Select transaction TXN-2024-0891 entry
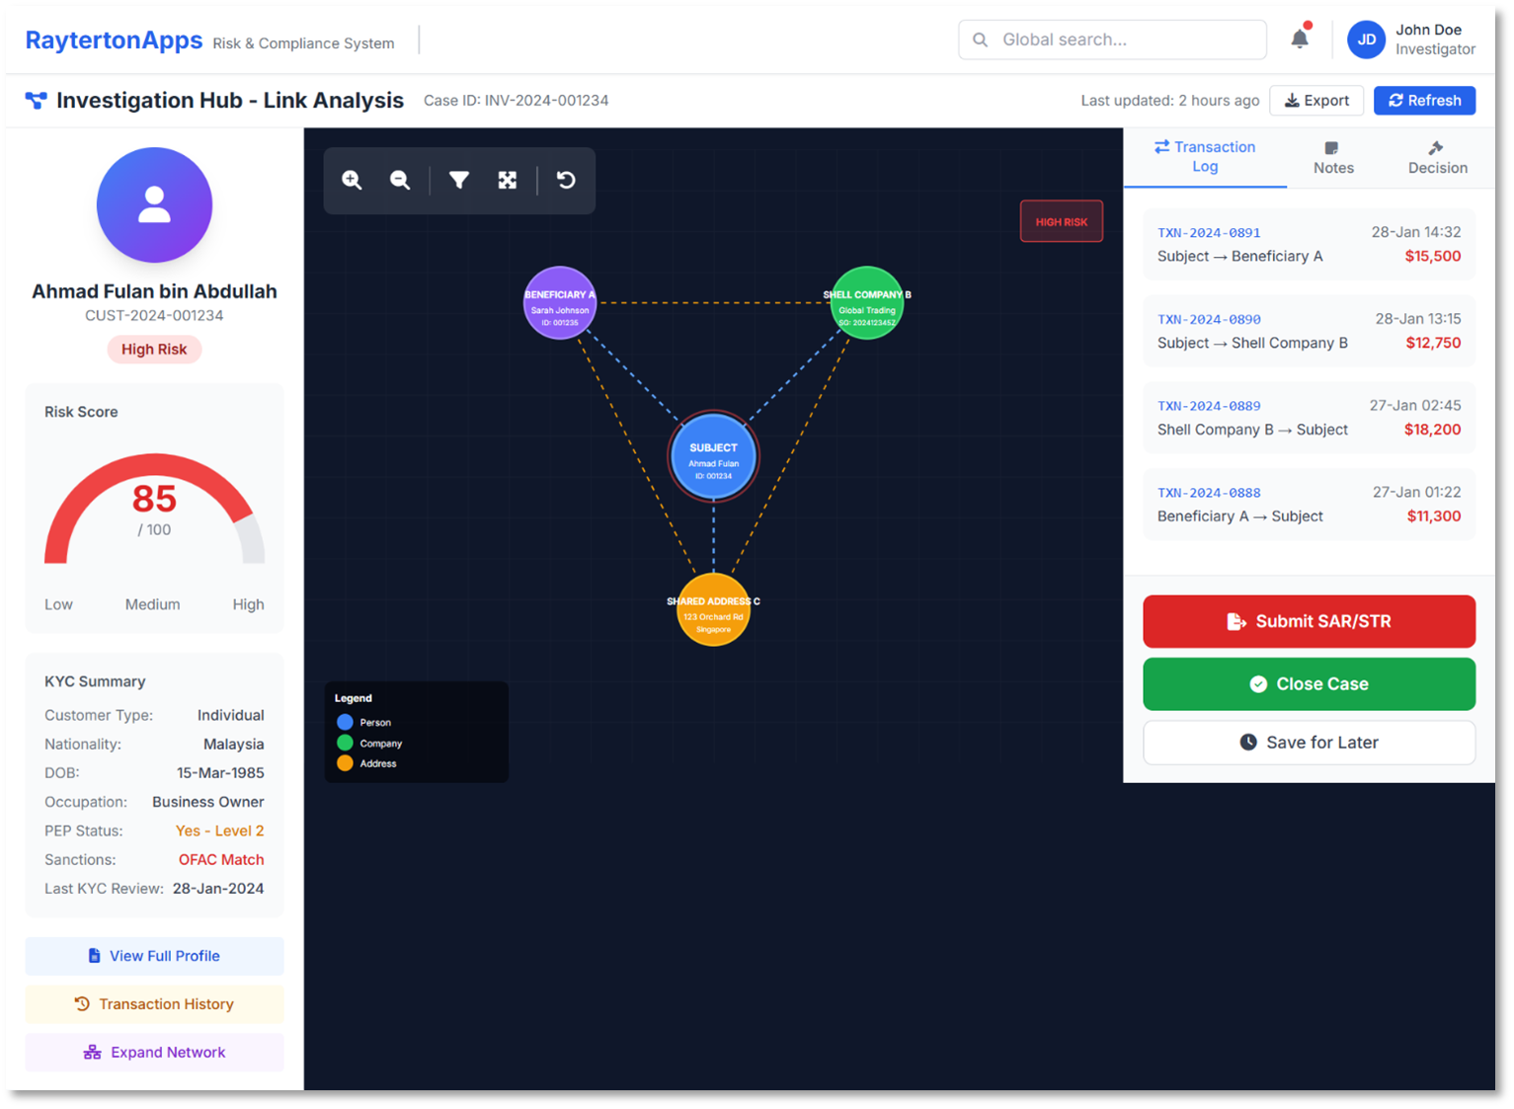 coord(1309,244)
